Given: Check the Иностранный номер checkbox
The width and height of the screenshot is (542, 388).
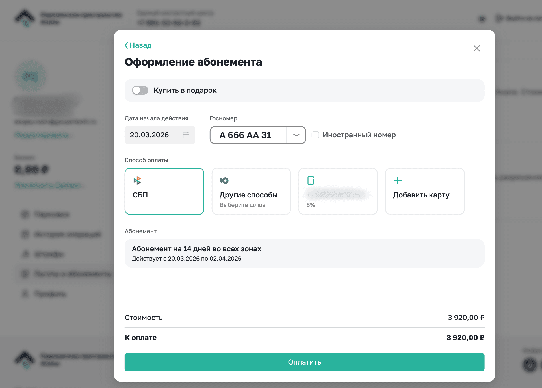Looking at the screenshot, I should [315, 135].
